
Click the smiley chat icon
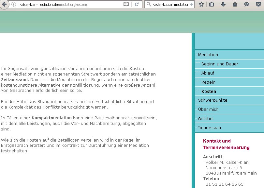pos(247,5)
